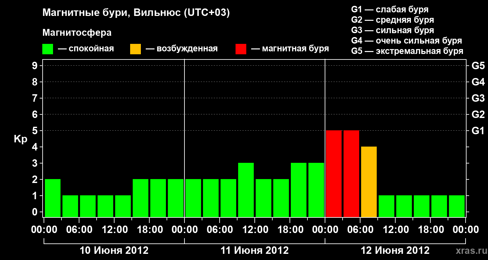This screenshot has width=488, height=260.
Task: Click the '18:00' time label under 12 Июня
Action: pos(430,230)
